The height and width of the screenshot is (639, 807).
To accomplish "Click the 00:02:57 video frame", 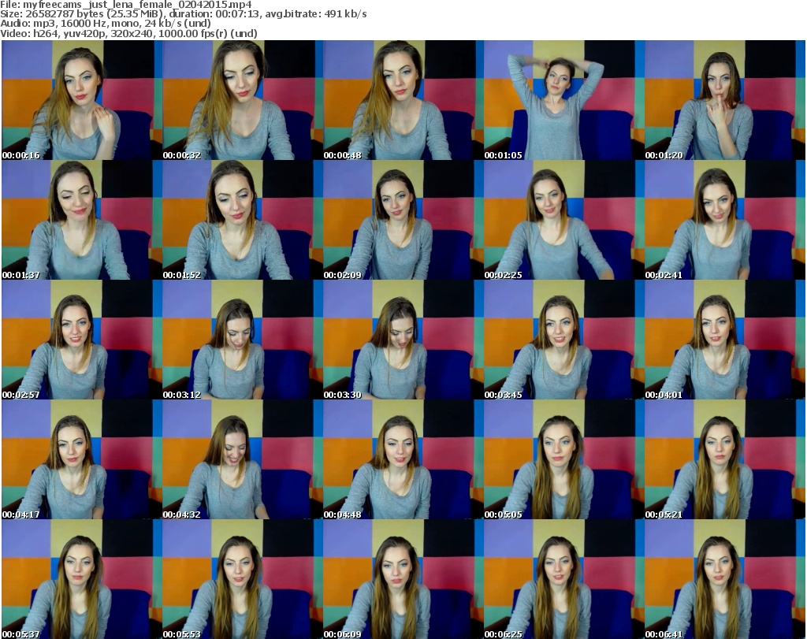I will point(81,340).
